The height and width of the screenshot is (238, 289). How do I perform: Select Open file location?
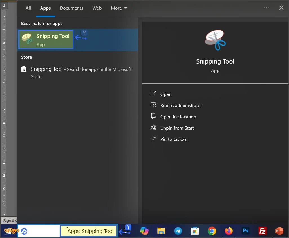point(178,117)
